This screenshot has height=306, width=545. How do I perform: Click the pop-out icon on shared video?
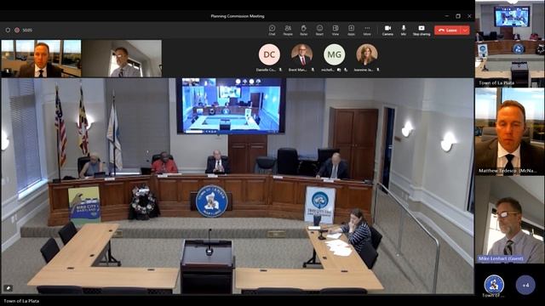(x=8, y=287)
